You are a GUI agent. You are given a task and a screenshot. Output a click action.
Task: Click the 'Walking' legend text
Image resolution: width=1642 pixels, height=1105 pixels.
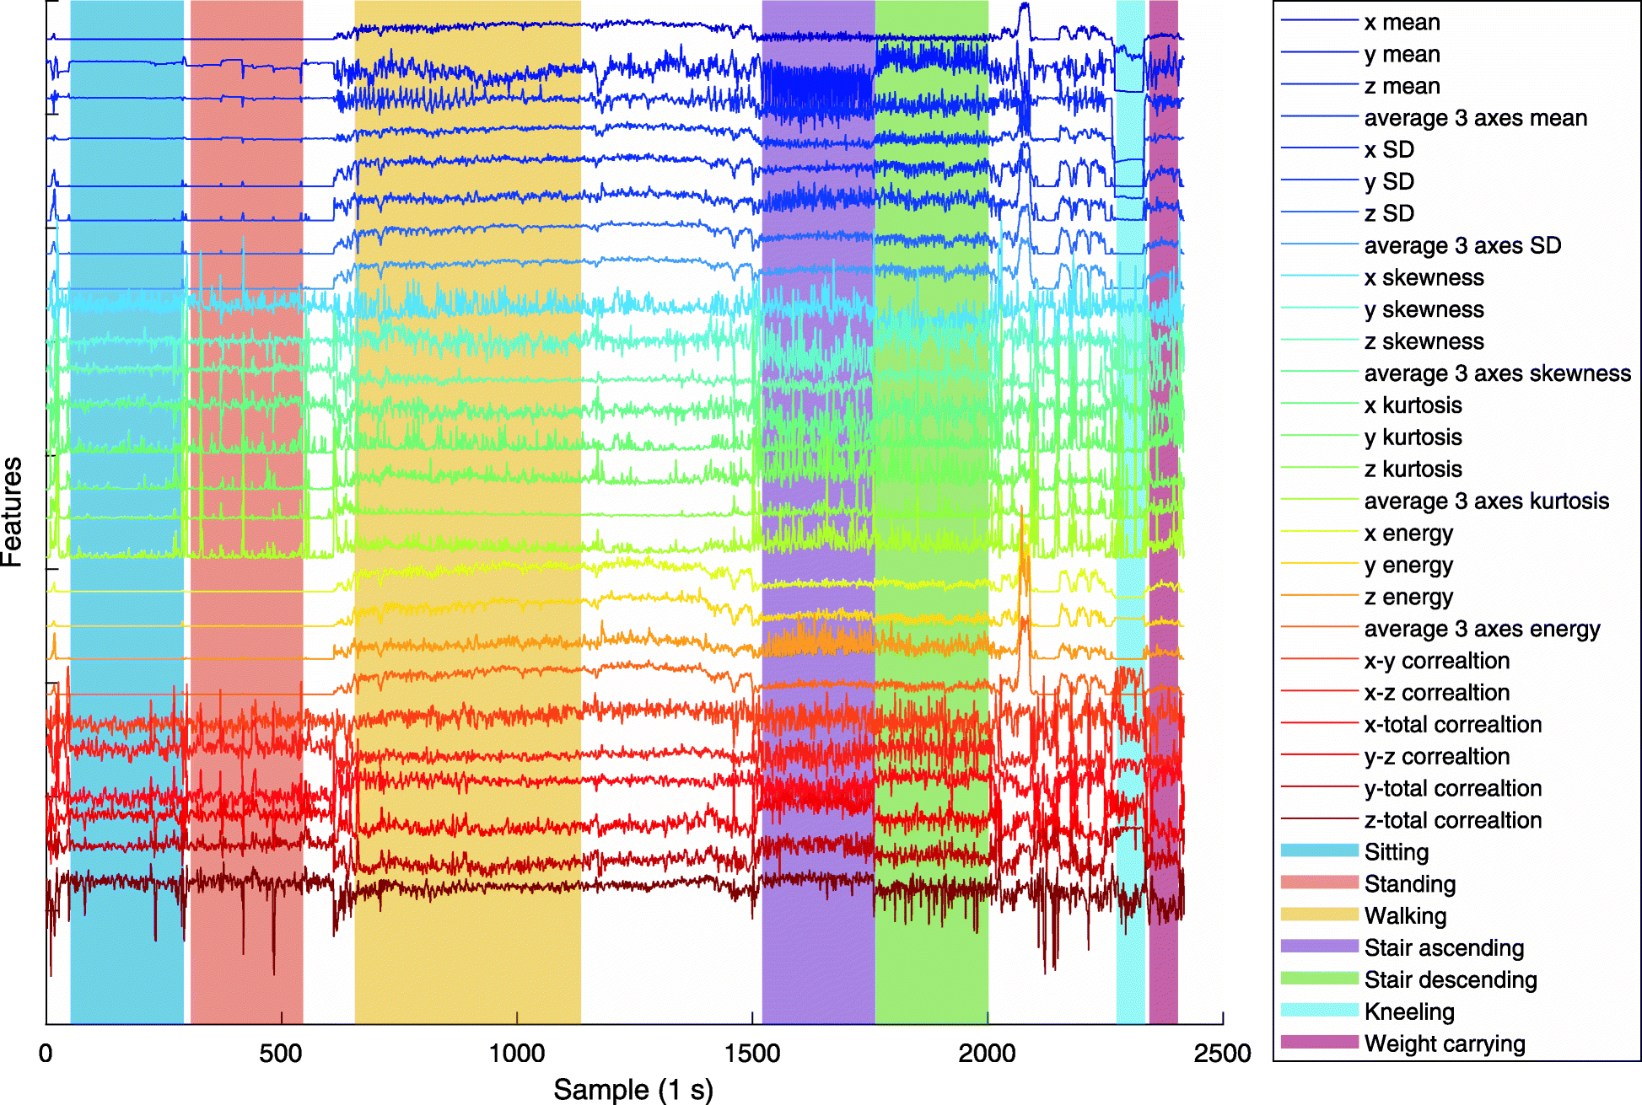pos(1405,916)
